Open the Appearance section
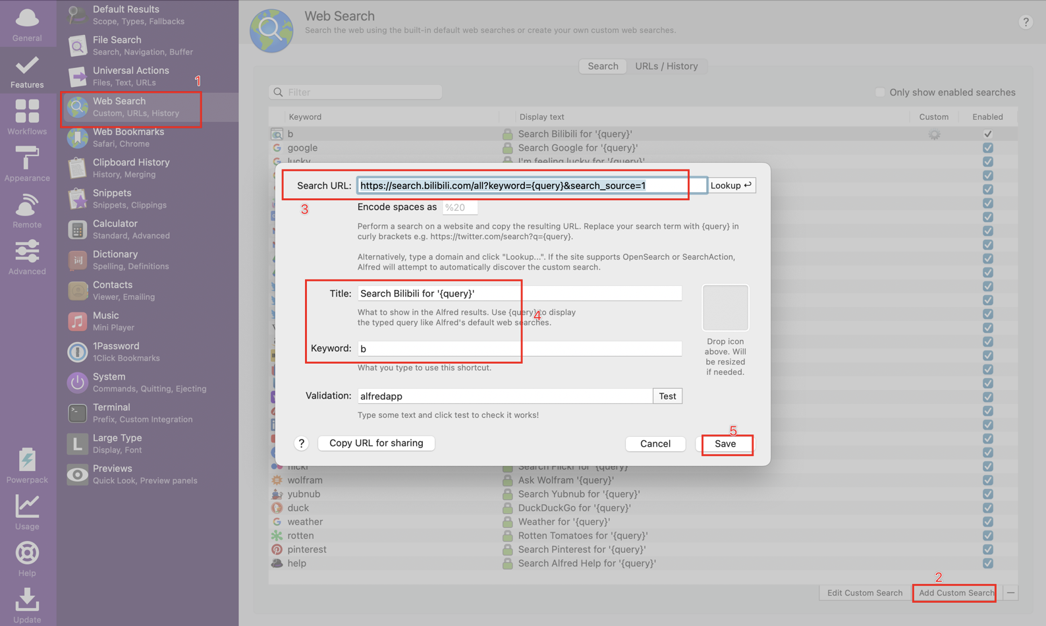1046x626 pixels. point(27,163)
